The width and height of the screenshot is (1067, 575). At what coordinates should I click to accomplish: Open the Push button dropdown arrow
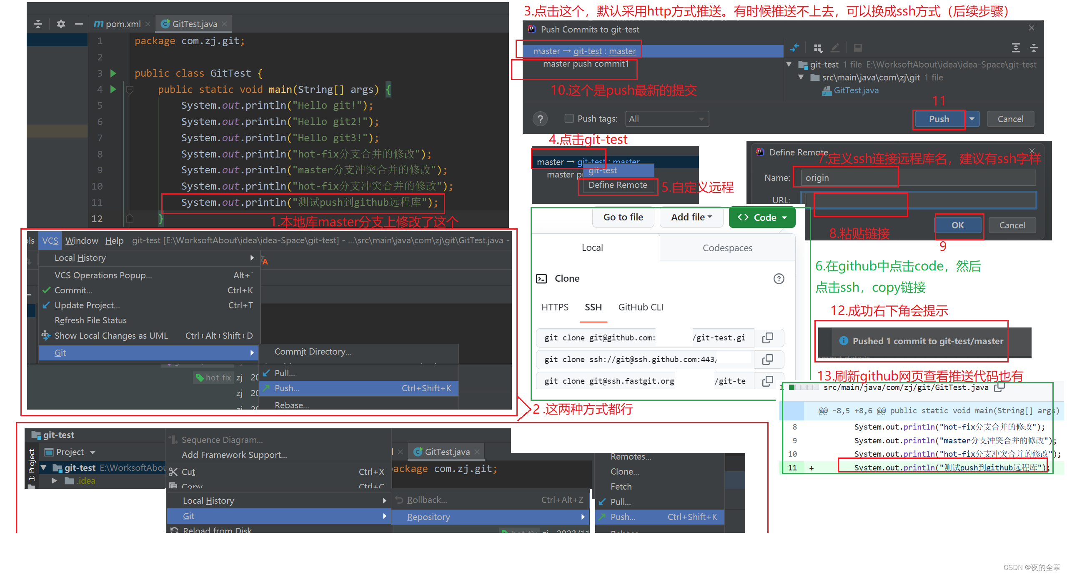click(x=972, y=119)
